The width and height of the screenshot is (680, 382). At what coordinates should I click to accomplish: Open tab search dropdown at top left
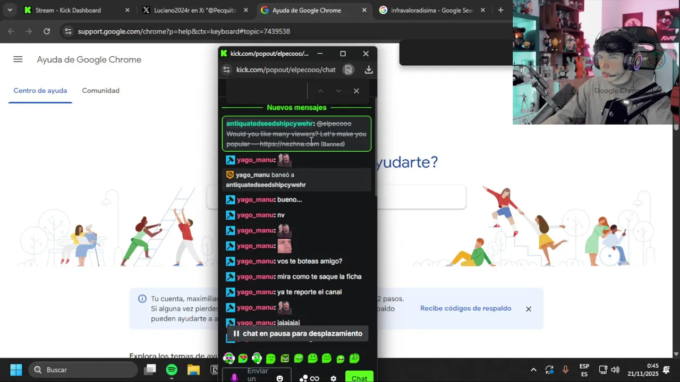point(10,10)
